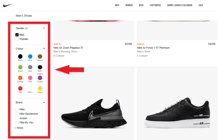Collapse the Gender filter section
This screenshot has height=140, width=218.
(44, 28)
